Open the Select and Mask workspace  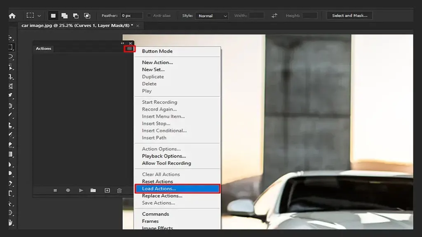(349, 16)
